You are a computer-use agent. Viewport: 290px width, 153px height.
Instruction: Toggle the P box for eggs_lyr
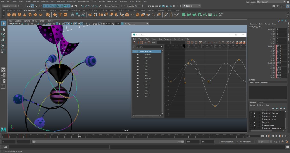click(x=255, y=122)
